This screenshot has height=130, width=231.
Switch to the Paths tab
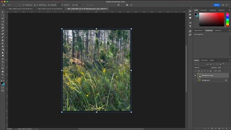click(x=212, y=60)
